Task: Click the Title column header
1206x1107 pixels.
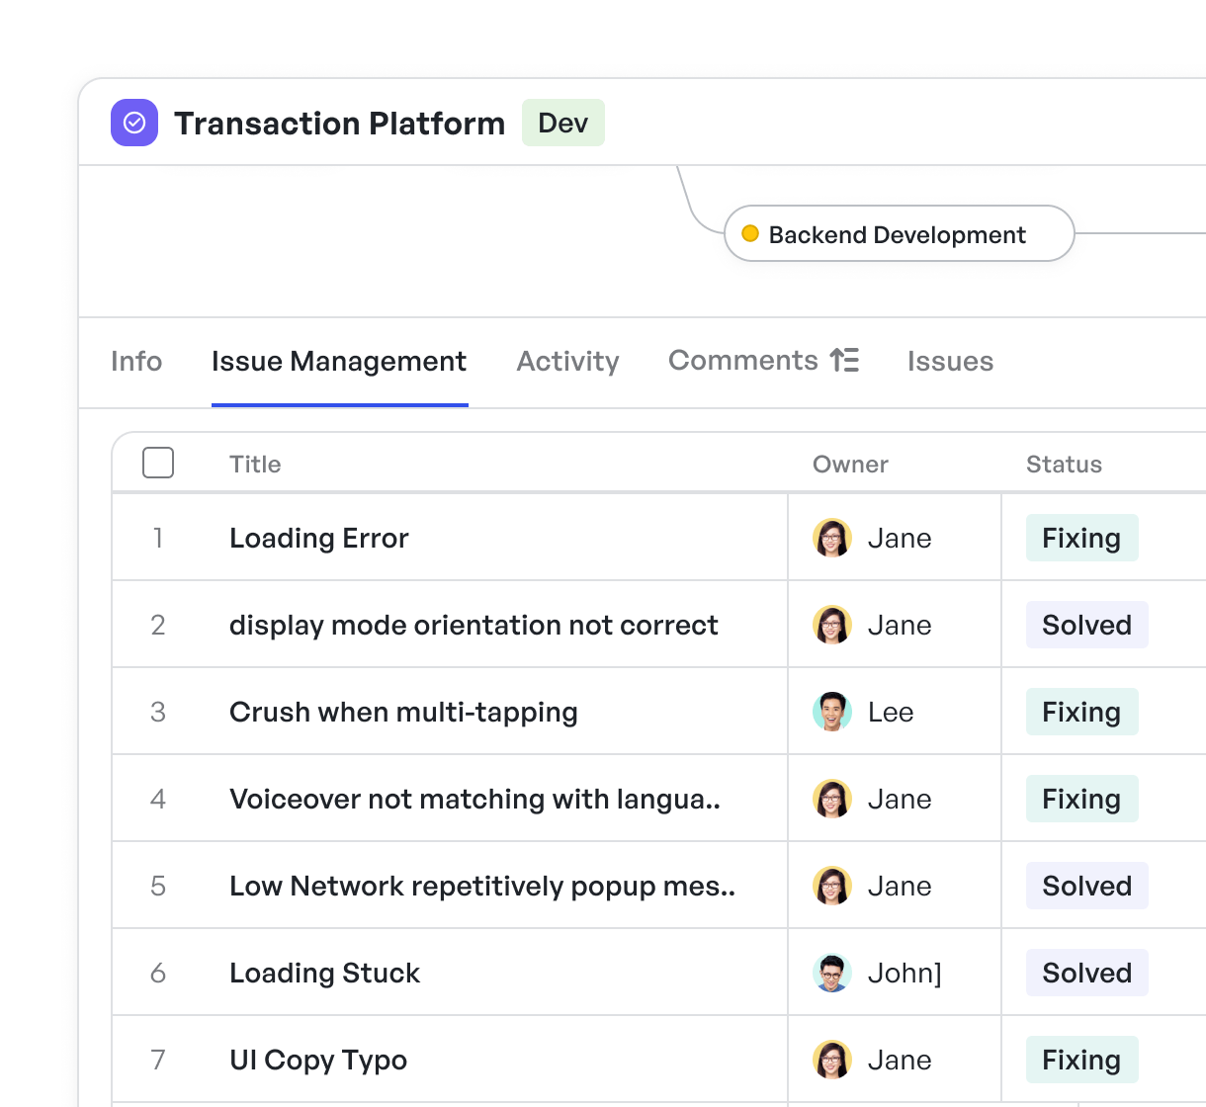Action: 255,464
